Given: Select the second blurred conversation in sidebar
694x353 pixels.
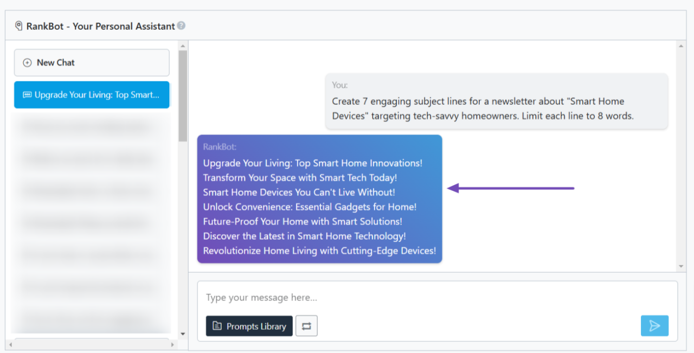Looking at the screenshot, I should [92, 158].
